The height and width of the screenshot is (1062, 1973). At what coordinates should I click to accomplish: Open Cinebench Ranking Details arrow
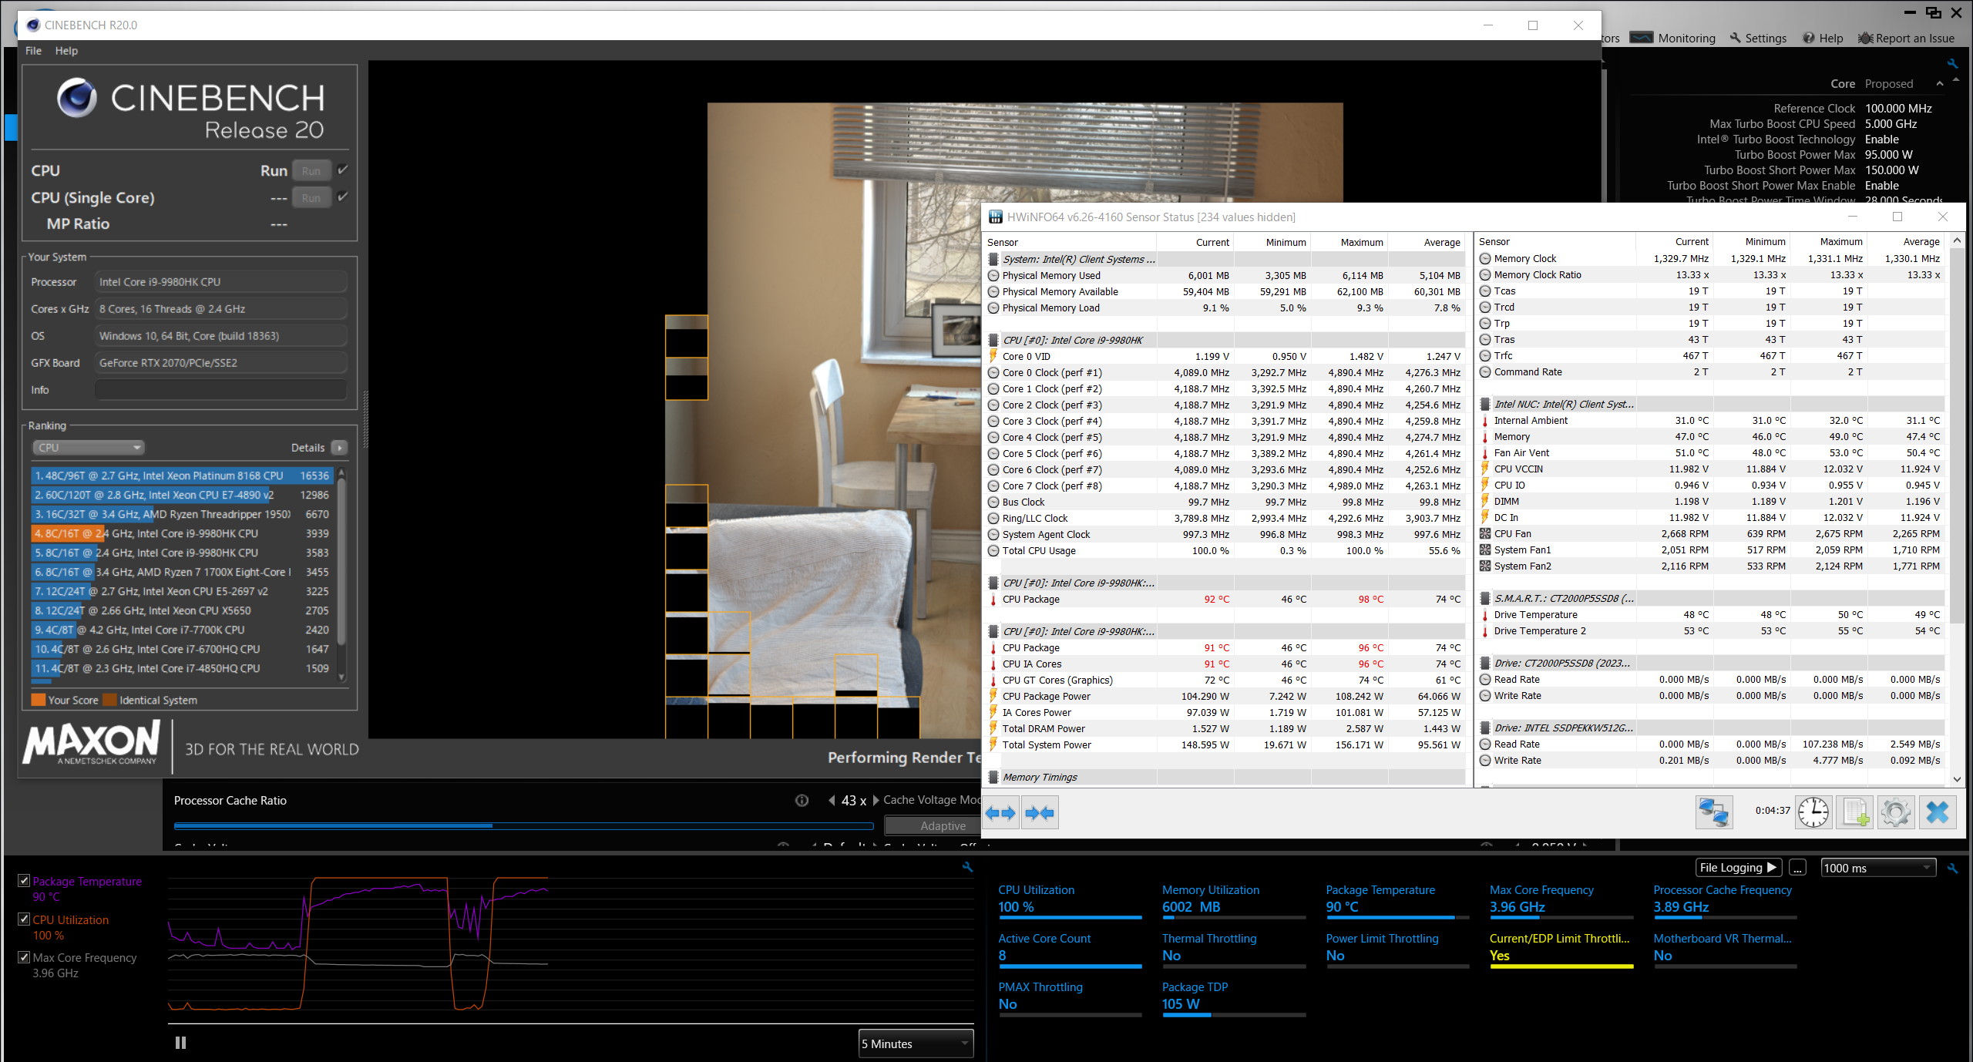(x=339, y=448)
